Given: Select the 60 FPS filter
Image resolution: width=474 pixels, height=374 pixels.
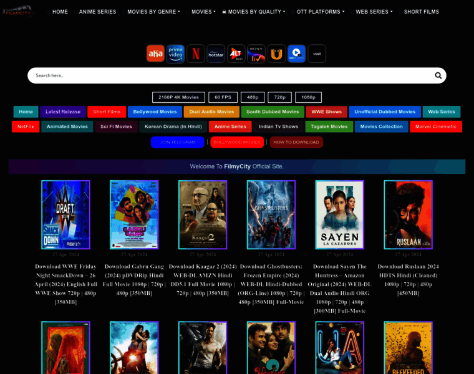Looking at the screenshot, I should coord(223,97).
